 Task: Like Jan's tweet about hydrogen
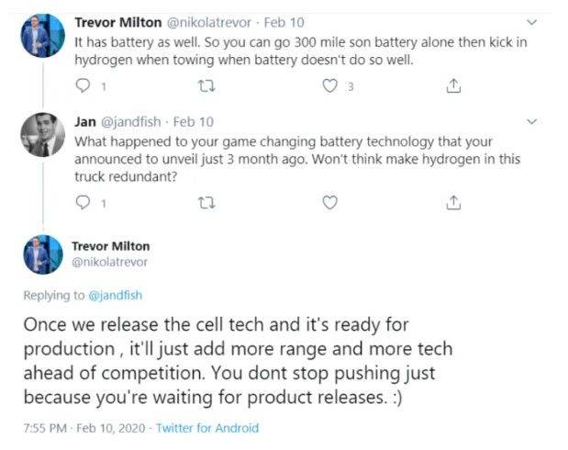pos(330,202)
